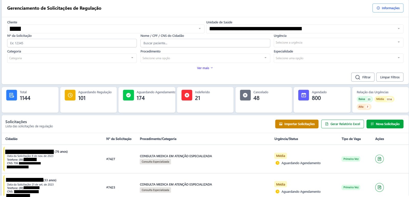
Task: Click Primeira Vez tag in row #7427
Action: click(x=351, y=159)
